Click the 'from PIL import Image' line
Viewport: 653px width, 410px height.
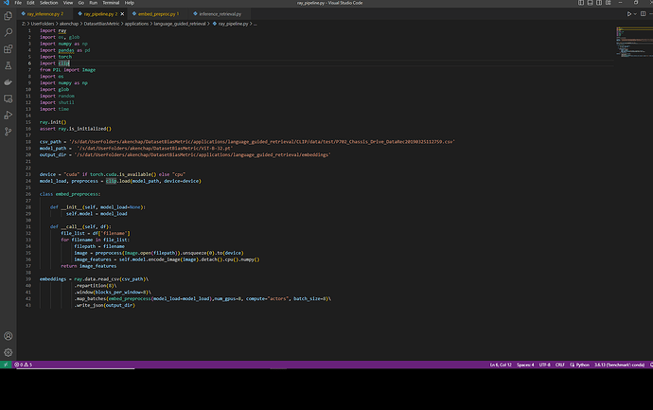(67, 70)
